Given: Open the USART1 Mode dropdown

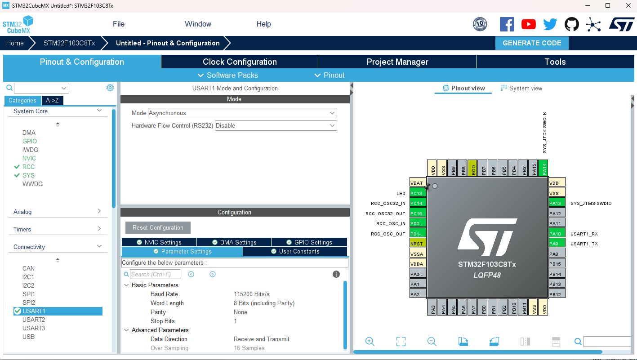Looking at the screenshot, I should click(x=242, y=113).
